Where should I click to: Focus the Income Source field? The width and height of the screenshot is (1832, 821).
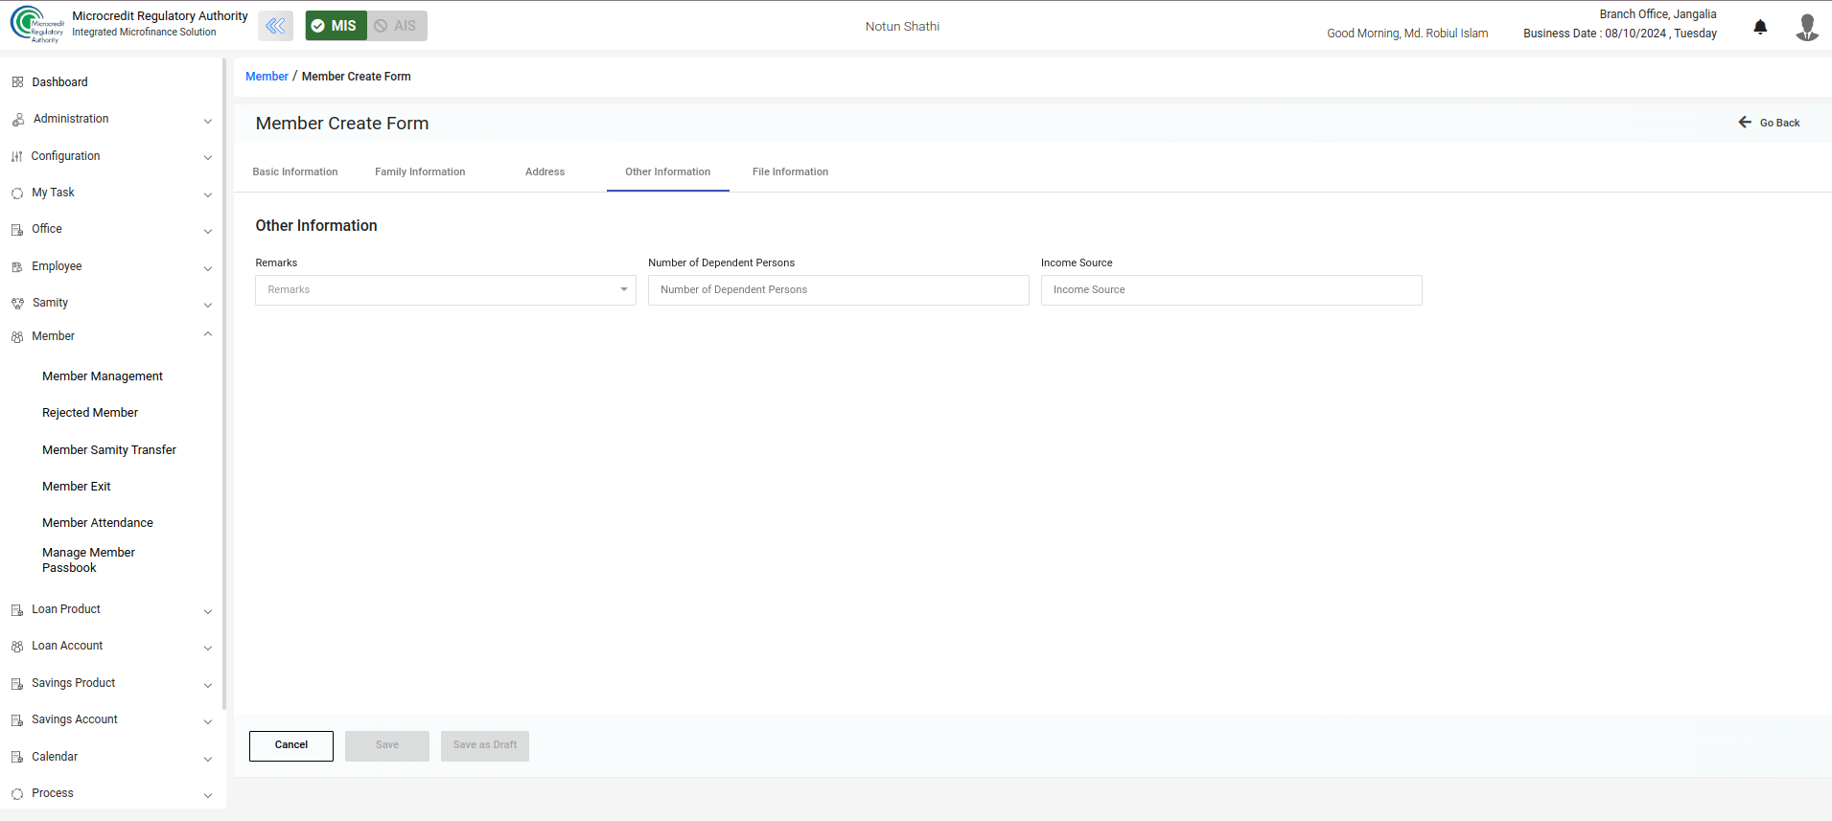coord(1232,290)
